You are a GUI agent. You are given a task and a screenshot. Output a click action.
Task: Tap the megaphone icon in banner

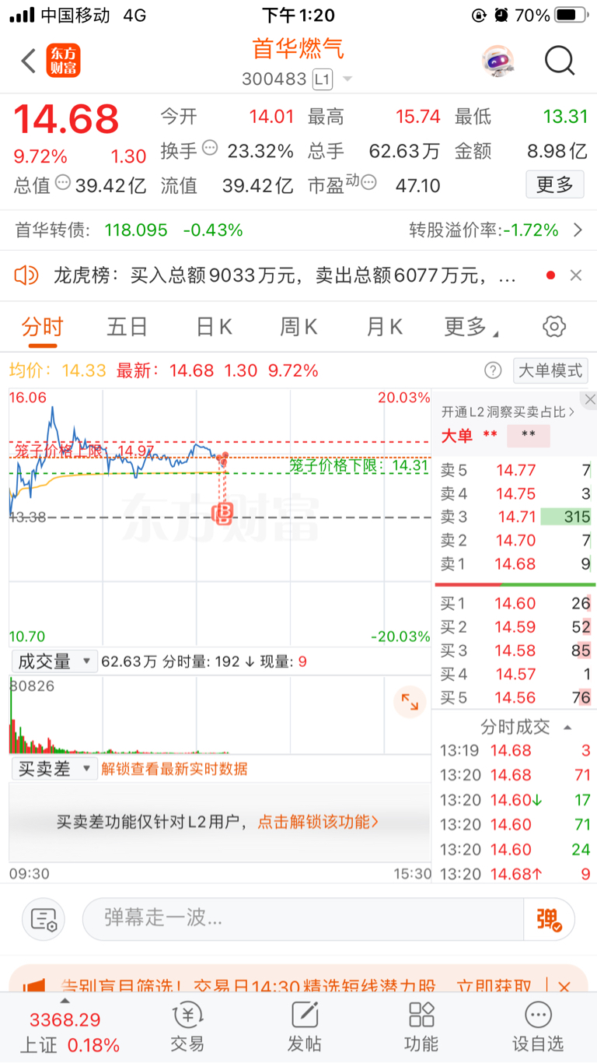(33, 986)
